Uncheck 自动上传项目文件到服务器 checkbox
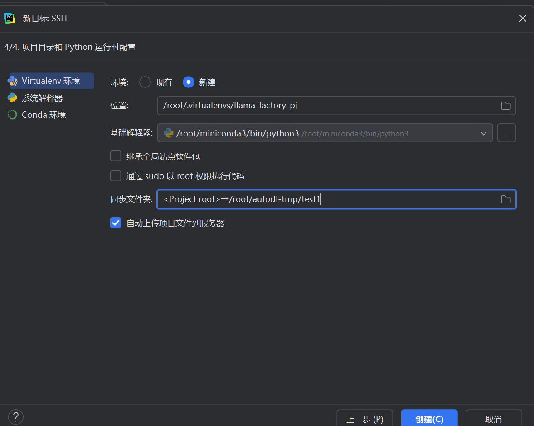Screen dimensions: 534x426 pos(116,223)
